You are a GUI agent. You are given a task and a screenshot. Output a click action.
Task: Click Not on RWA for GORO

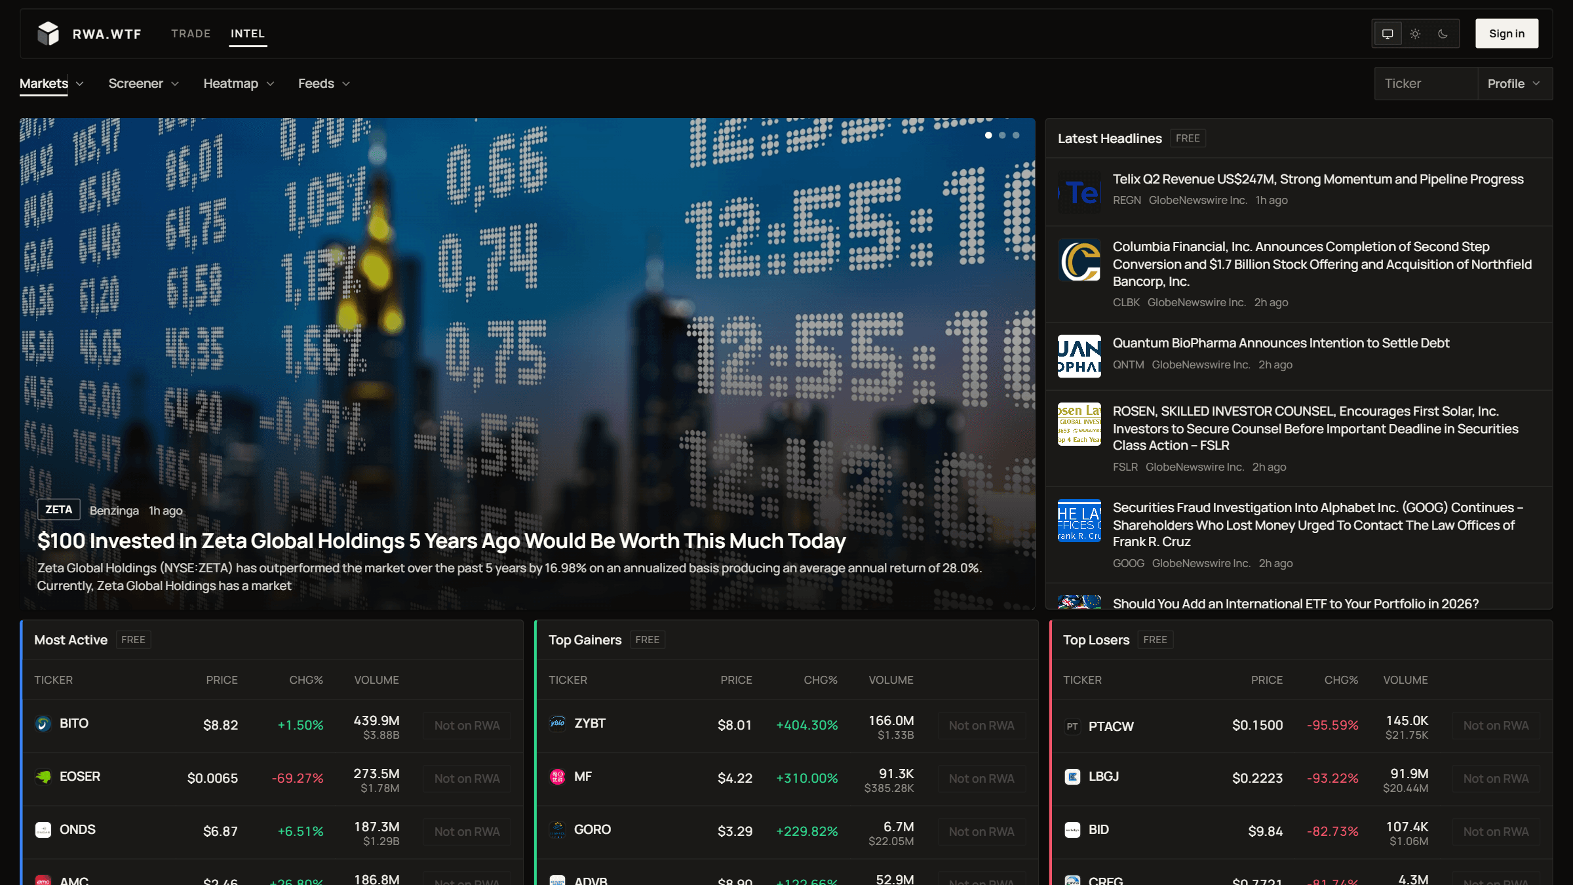pos(981,832)
